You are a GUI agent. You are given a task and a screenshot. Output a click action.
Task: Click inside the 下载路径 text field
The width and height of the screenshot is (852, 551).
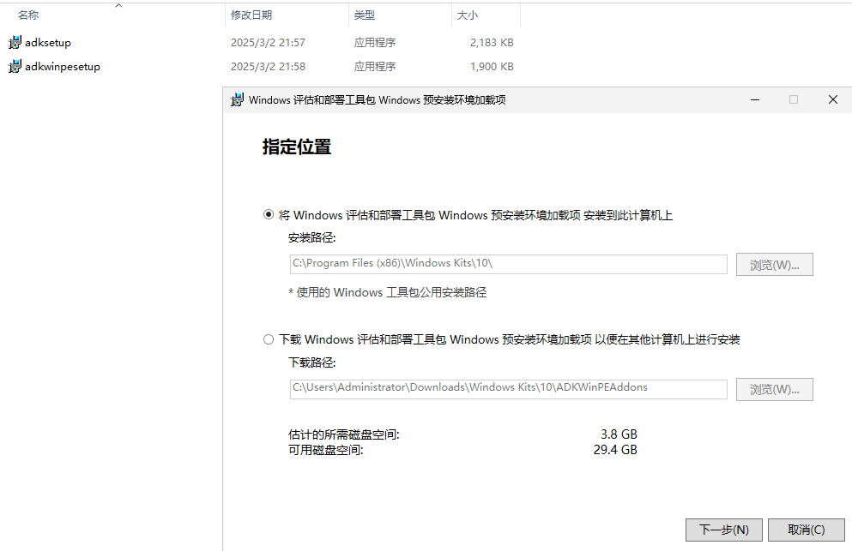506,389
